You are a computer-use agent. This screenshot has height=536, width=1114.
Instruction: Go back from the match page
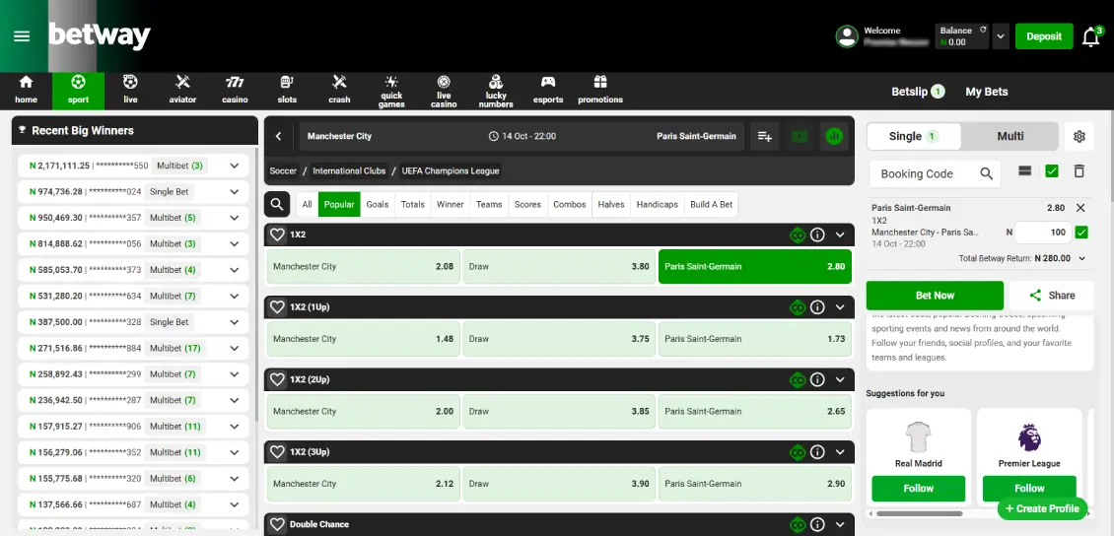[x=278, y=136]
